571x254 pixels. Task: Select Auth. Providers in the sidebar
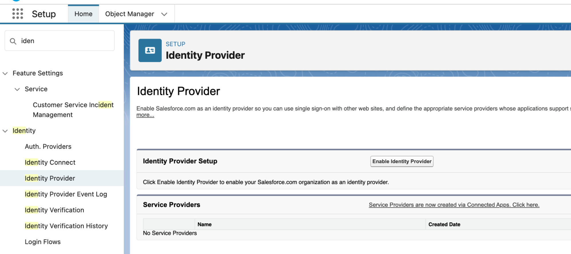pos(48,146)
